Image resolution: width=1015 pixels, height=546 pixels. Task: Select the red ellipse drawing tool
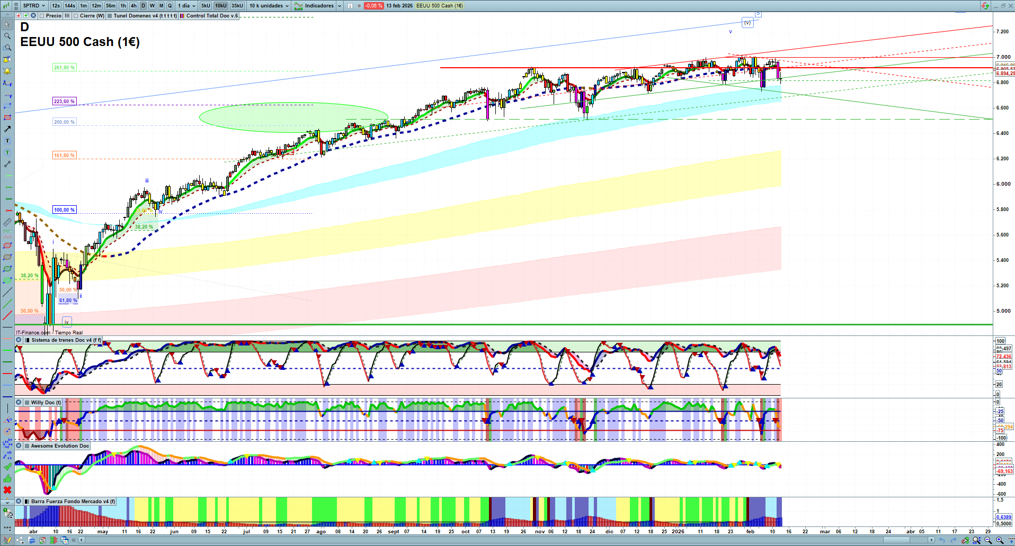point(7,245)
